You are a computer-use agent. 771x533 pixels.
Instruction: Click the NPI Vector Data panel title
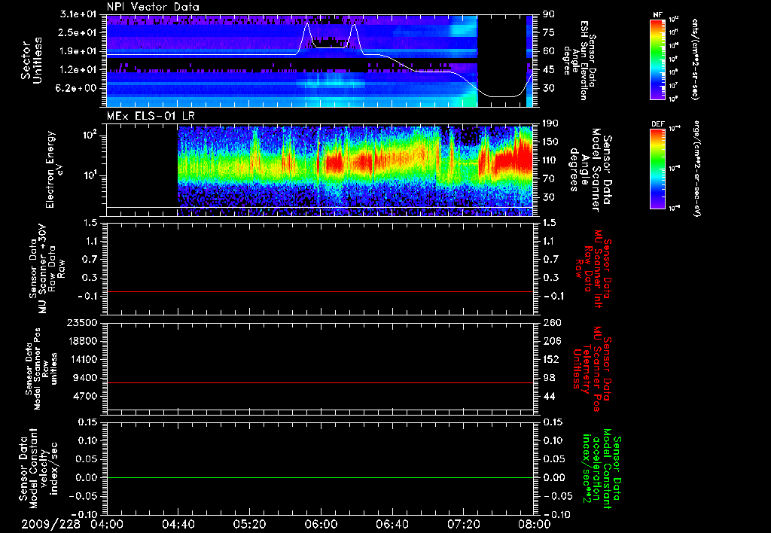point(153,7)
